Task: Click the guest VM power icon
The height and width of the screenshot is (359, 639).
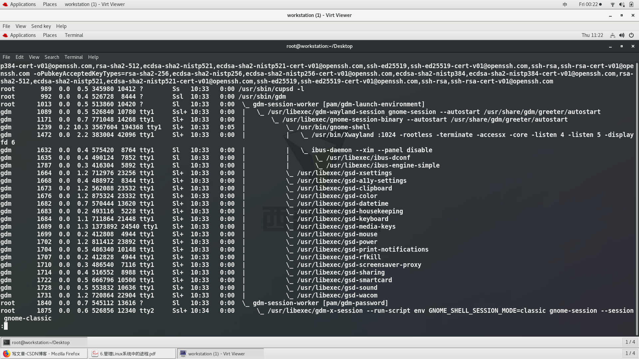Action: point(631,35)
